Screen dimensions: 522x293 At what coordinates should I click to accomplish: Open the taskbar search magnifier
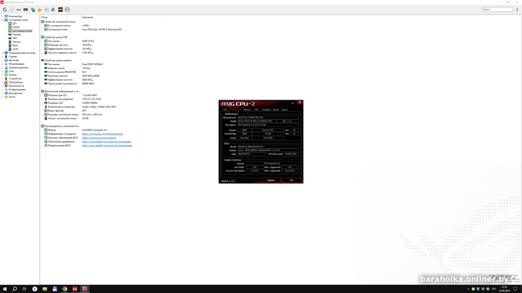pos(14,289)
